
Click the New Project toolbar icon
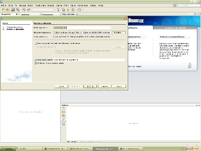click(x=8, y=10)
